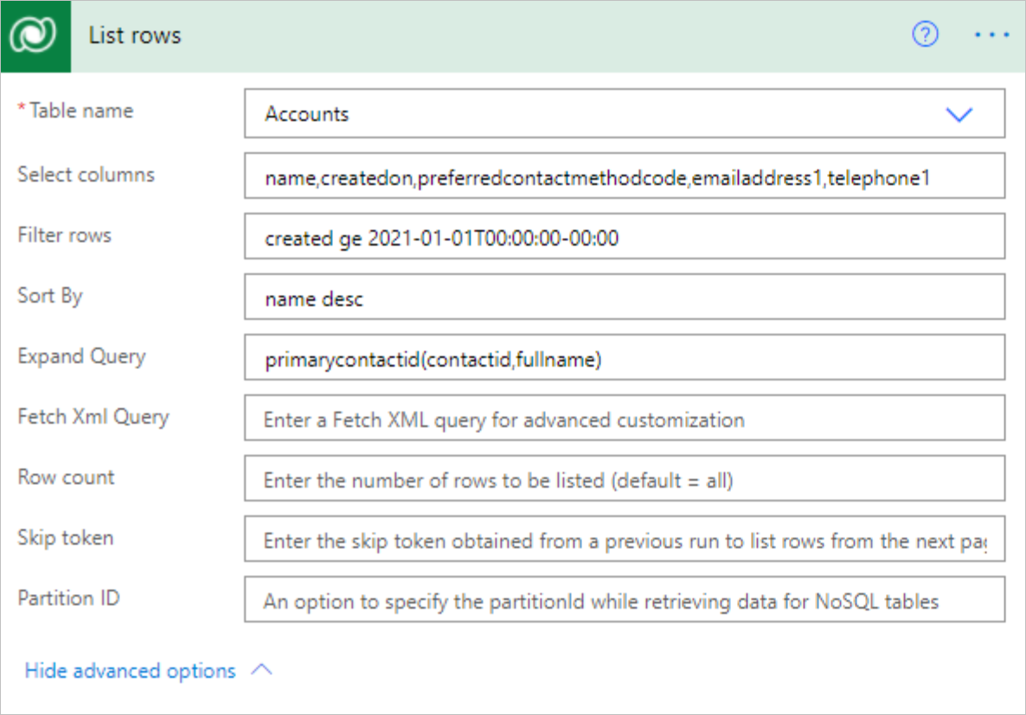Expand the Table name dropdown arrow

coord(959,114)
